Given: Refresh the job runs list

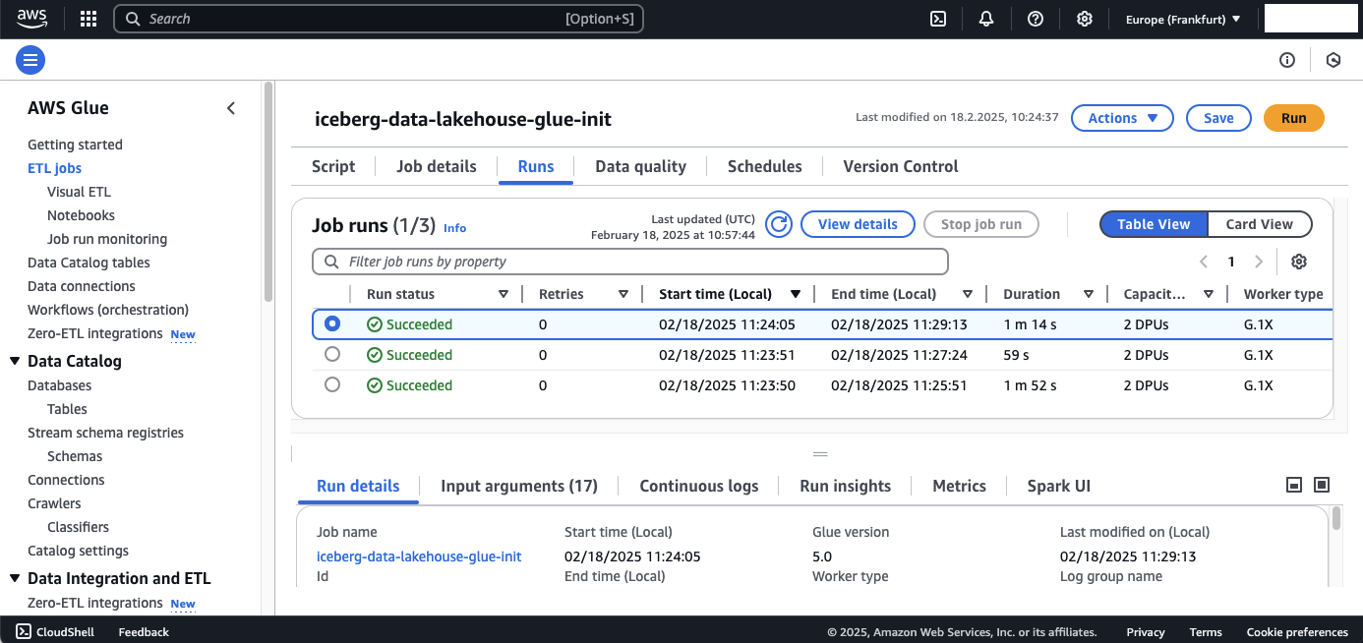Looking at the screenshot, I should (x=779, y=224).
